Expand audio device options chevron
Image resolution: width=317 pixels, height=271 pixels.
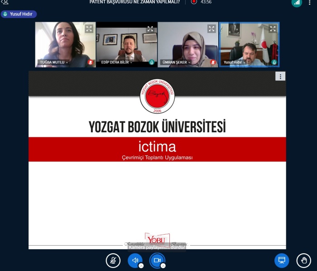point(141,266)
